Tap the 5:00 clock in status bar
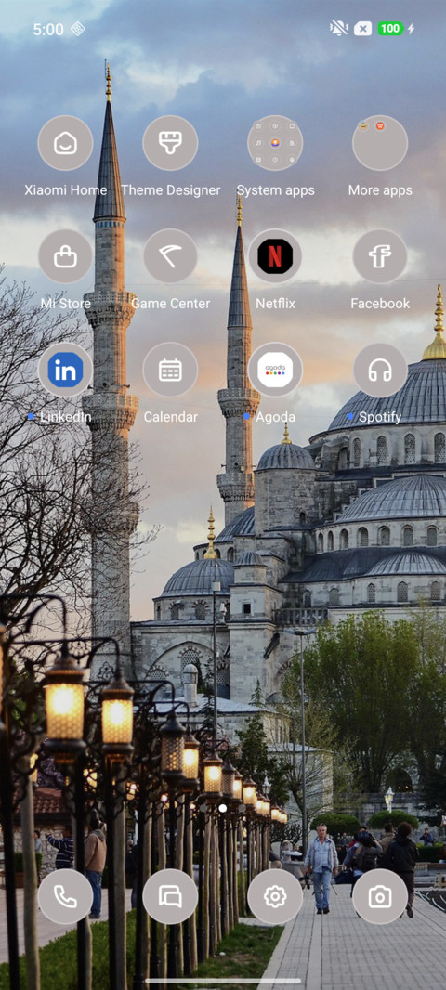 pos(48,29)
